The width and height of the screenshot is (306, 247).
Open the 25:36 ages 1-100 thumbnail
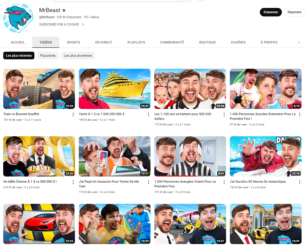190,89
